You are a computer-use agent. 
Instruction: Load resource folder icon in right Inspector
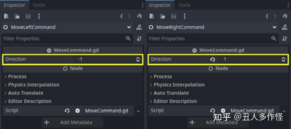coord(163,16)
